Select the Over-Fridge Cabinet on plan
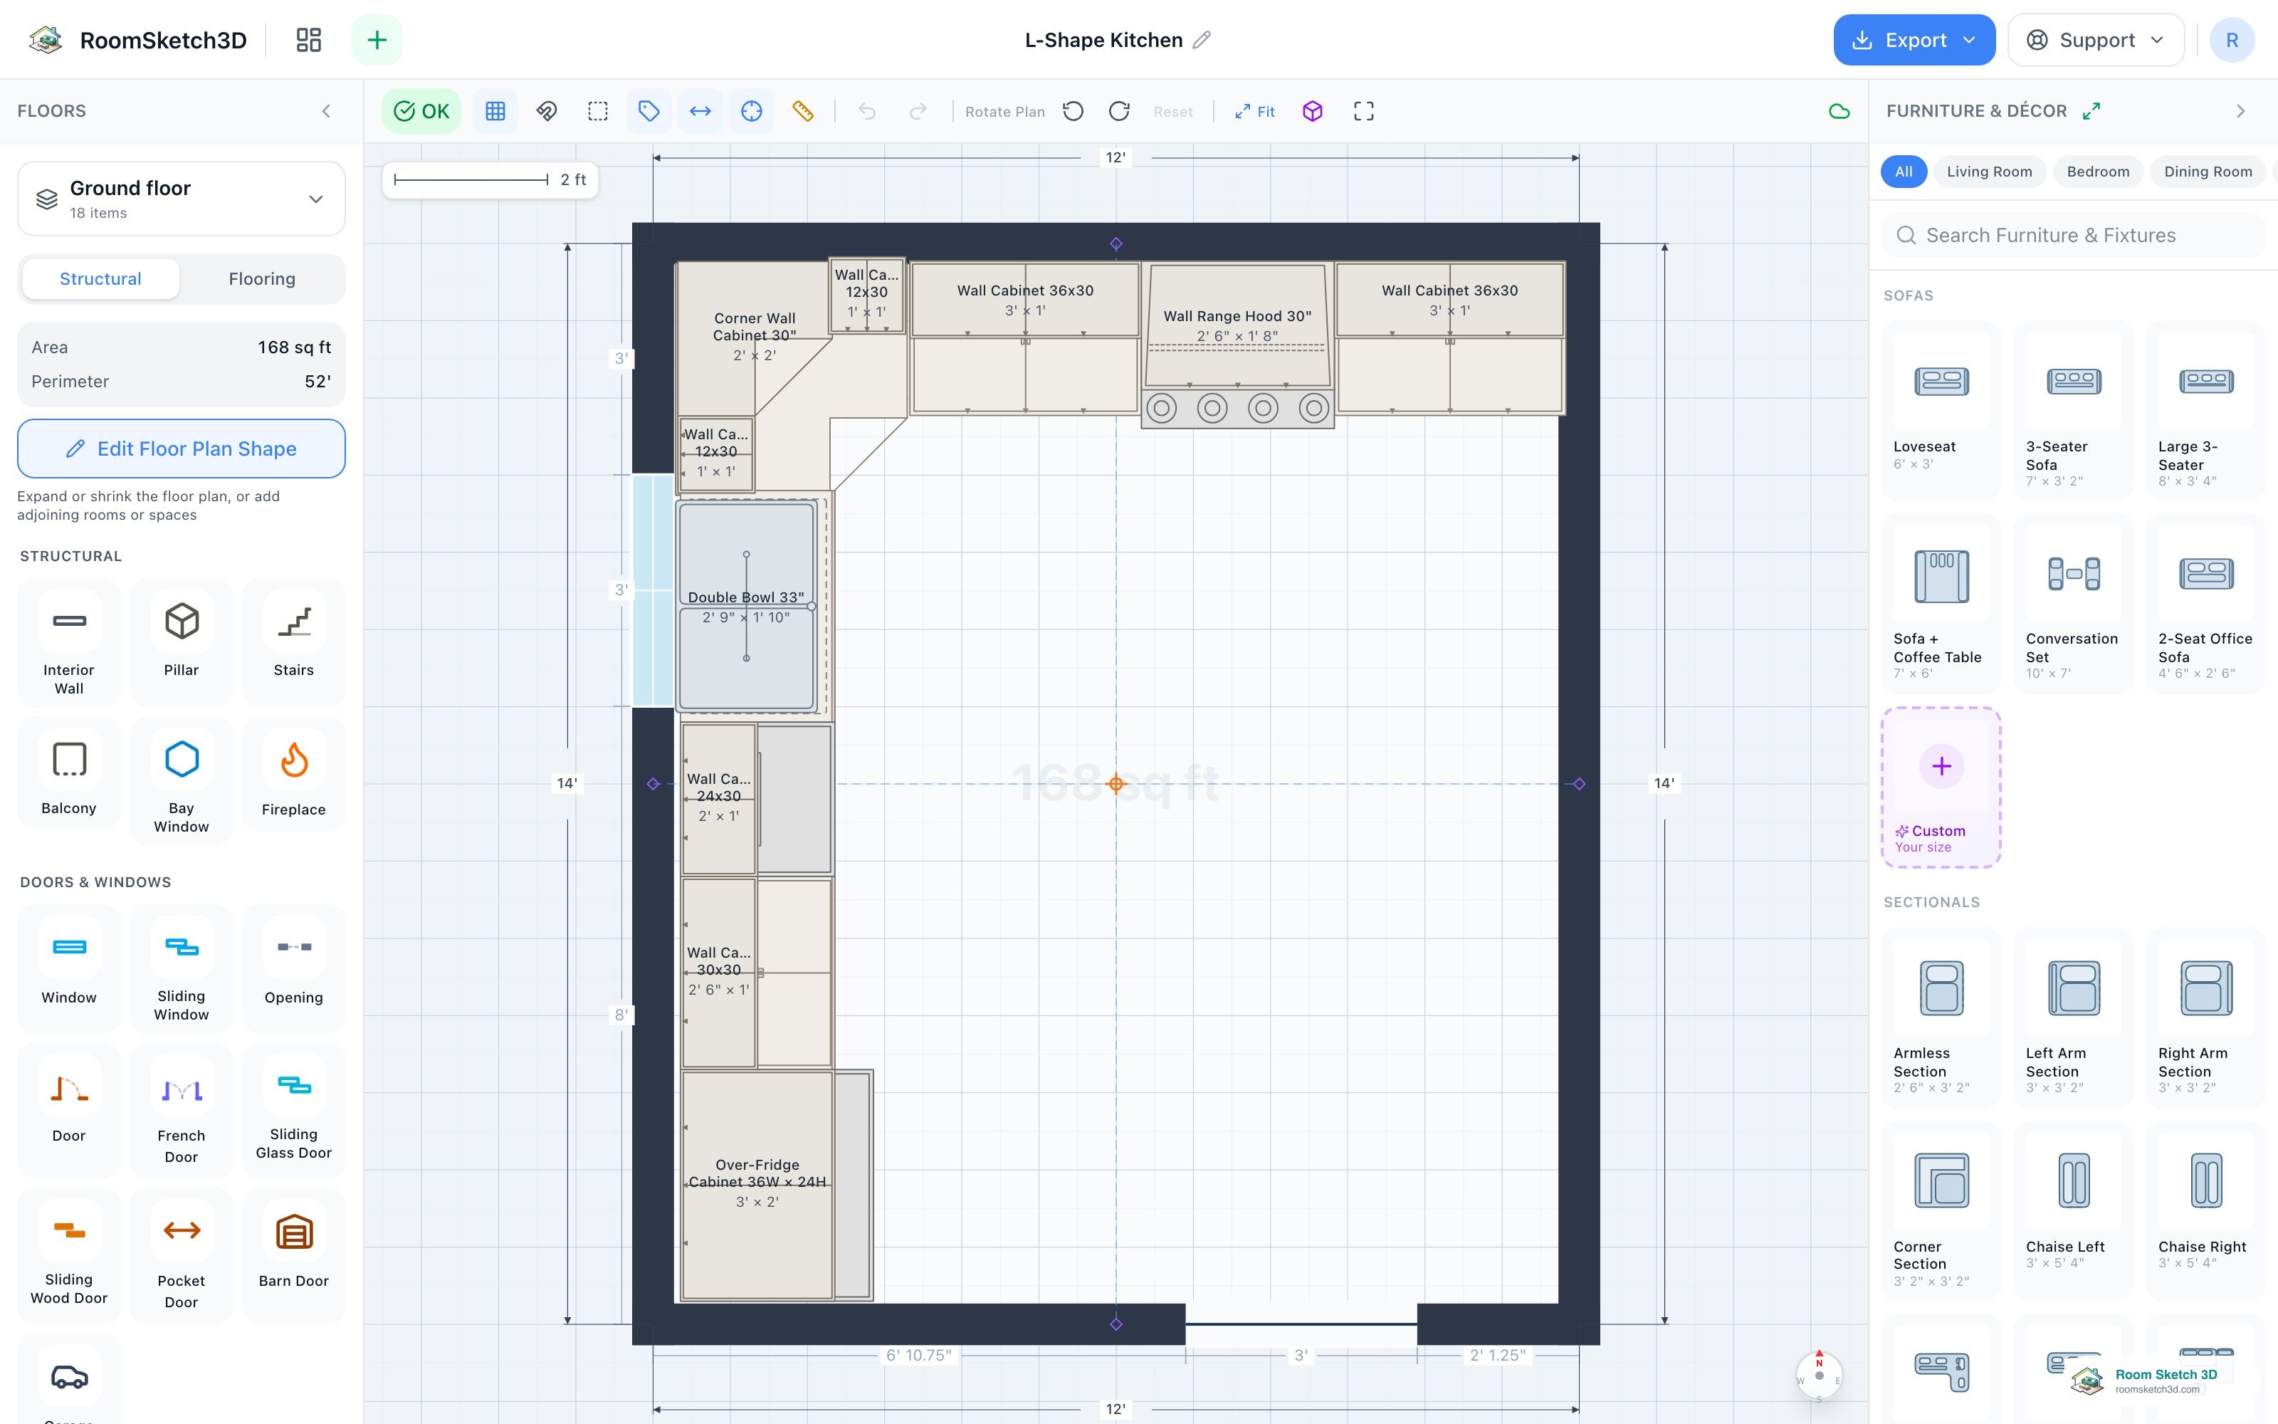The height and width of the screenshot is (1424, 2278). tap(757, 1185)
